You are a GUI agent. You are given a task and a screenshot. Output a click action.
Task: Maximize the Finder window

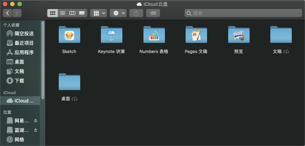pyautogui.click(x=20, y=4)
